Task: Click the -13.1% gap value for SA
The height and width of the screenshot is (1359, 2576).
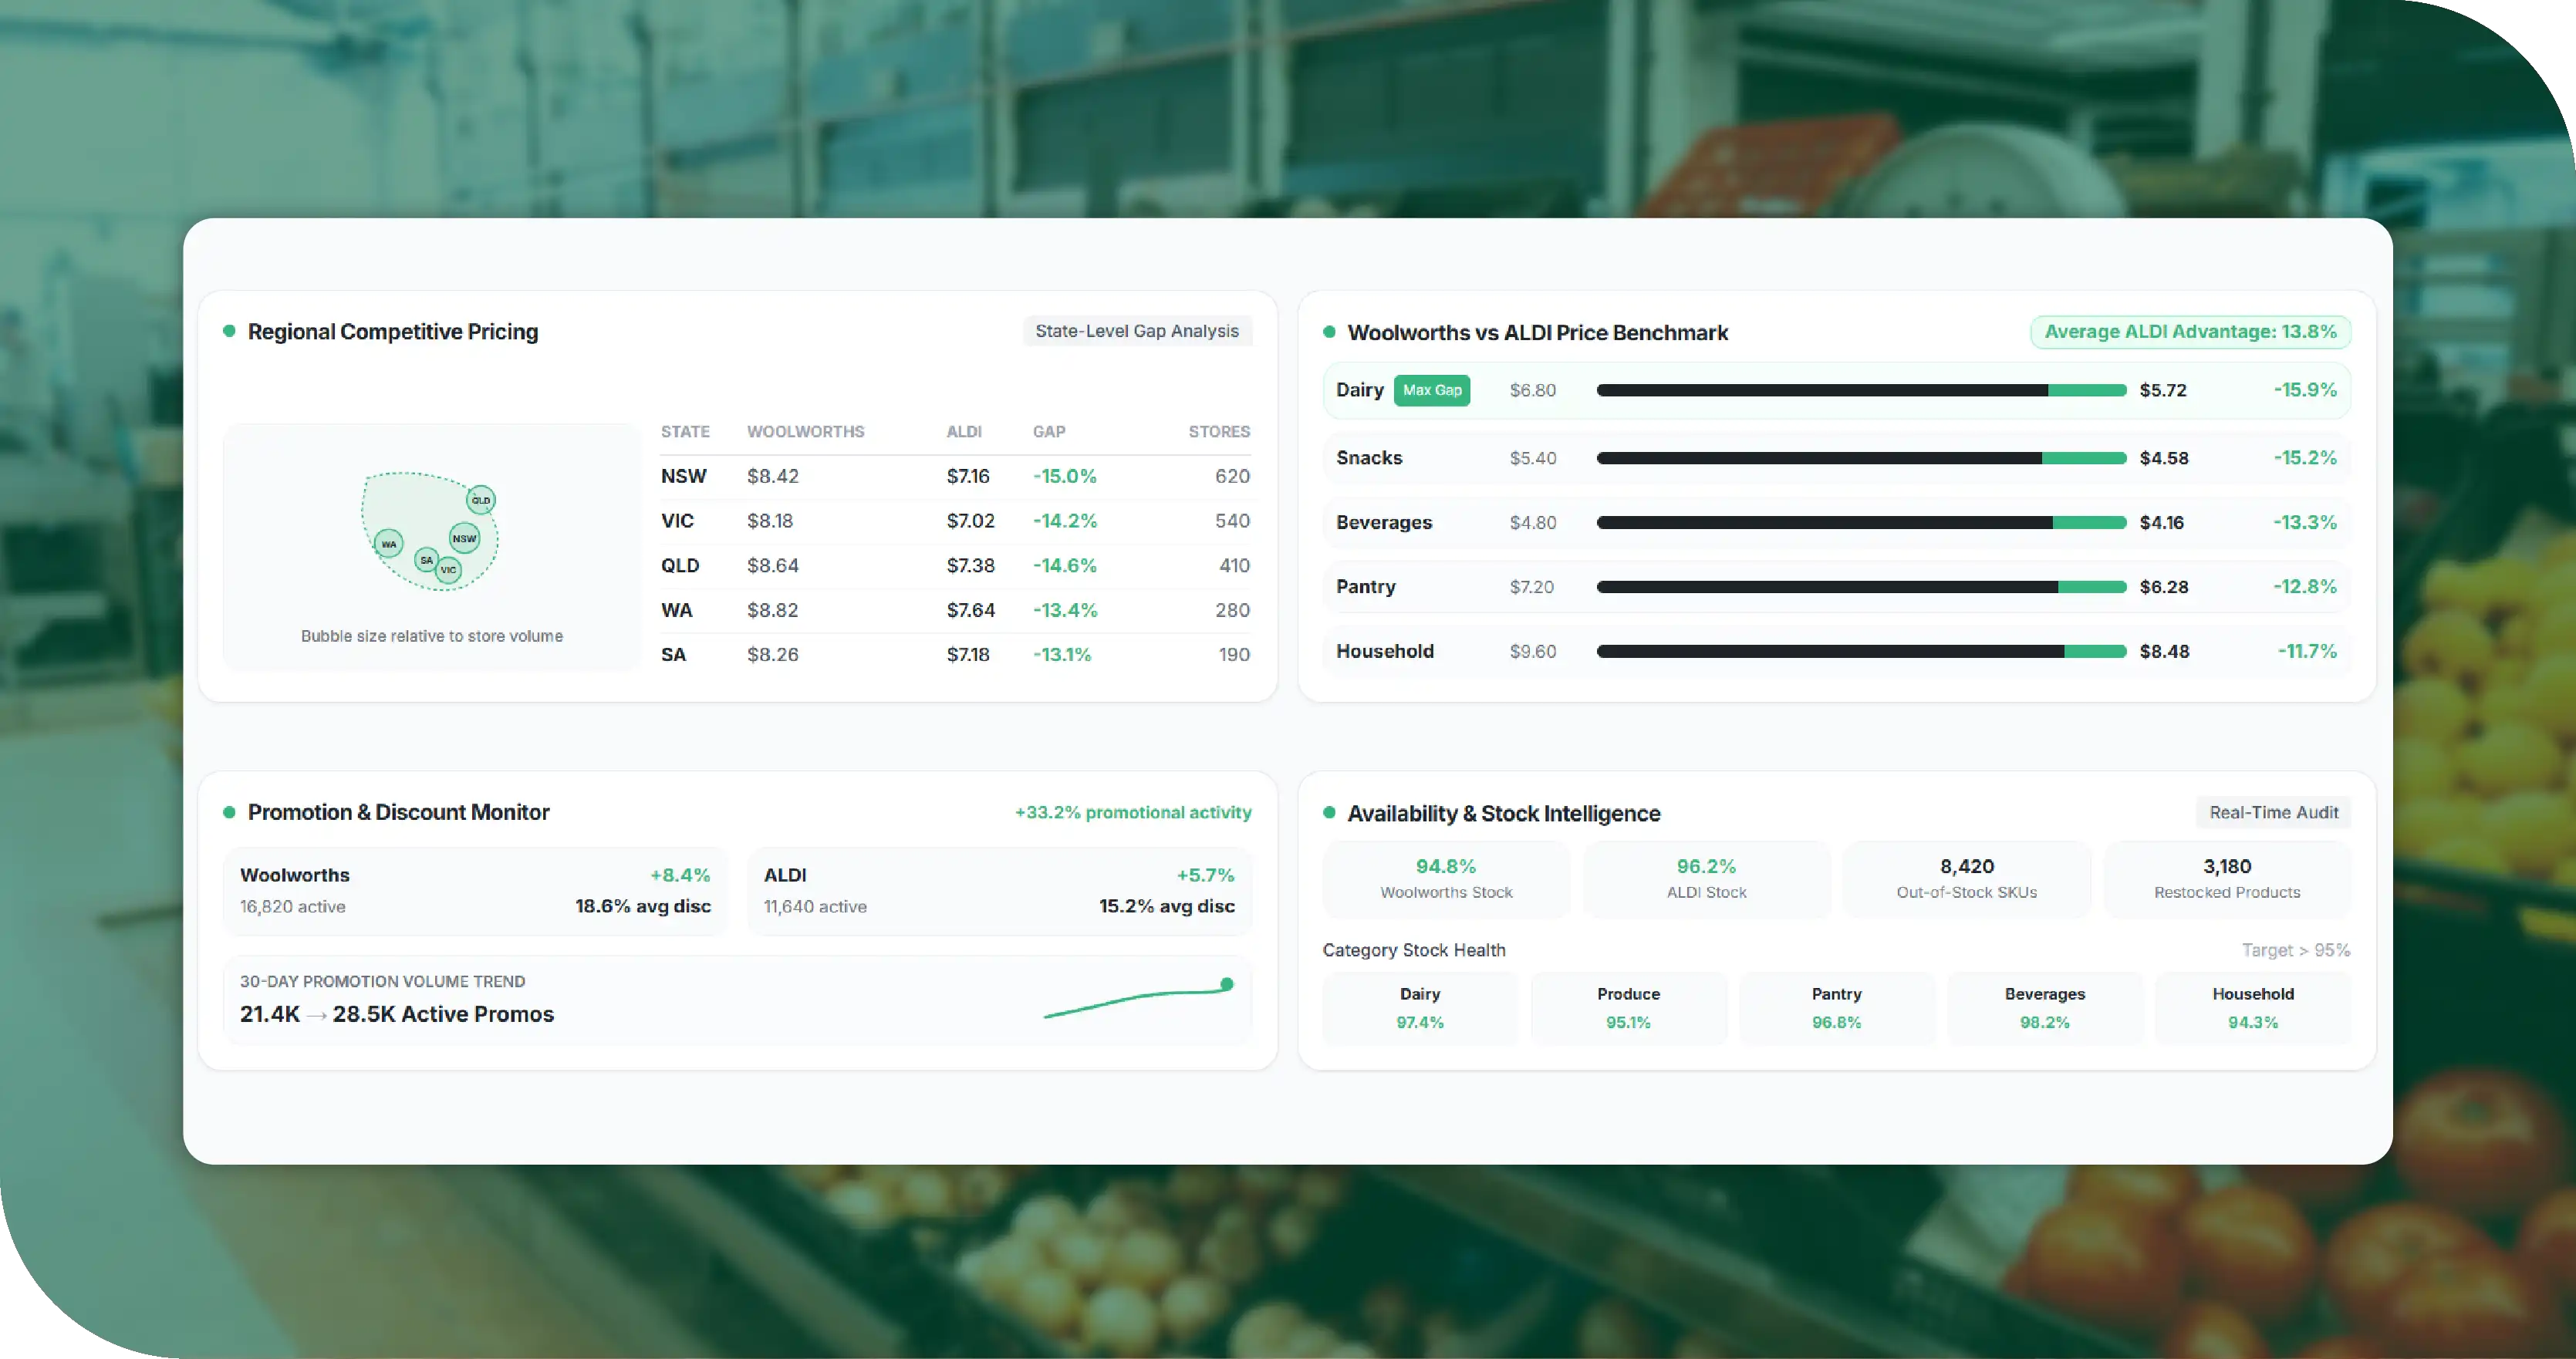Action: pyautogui.click(x=1062, y=655)
